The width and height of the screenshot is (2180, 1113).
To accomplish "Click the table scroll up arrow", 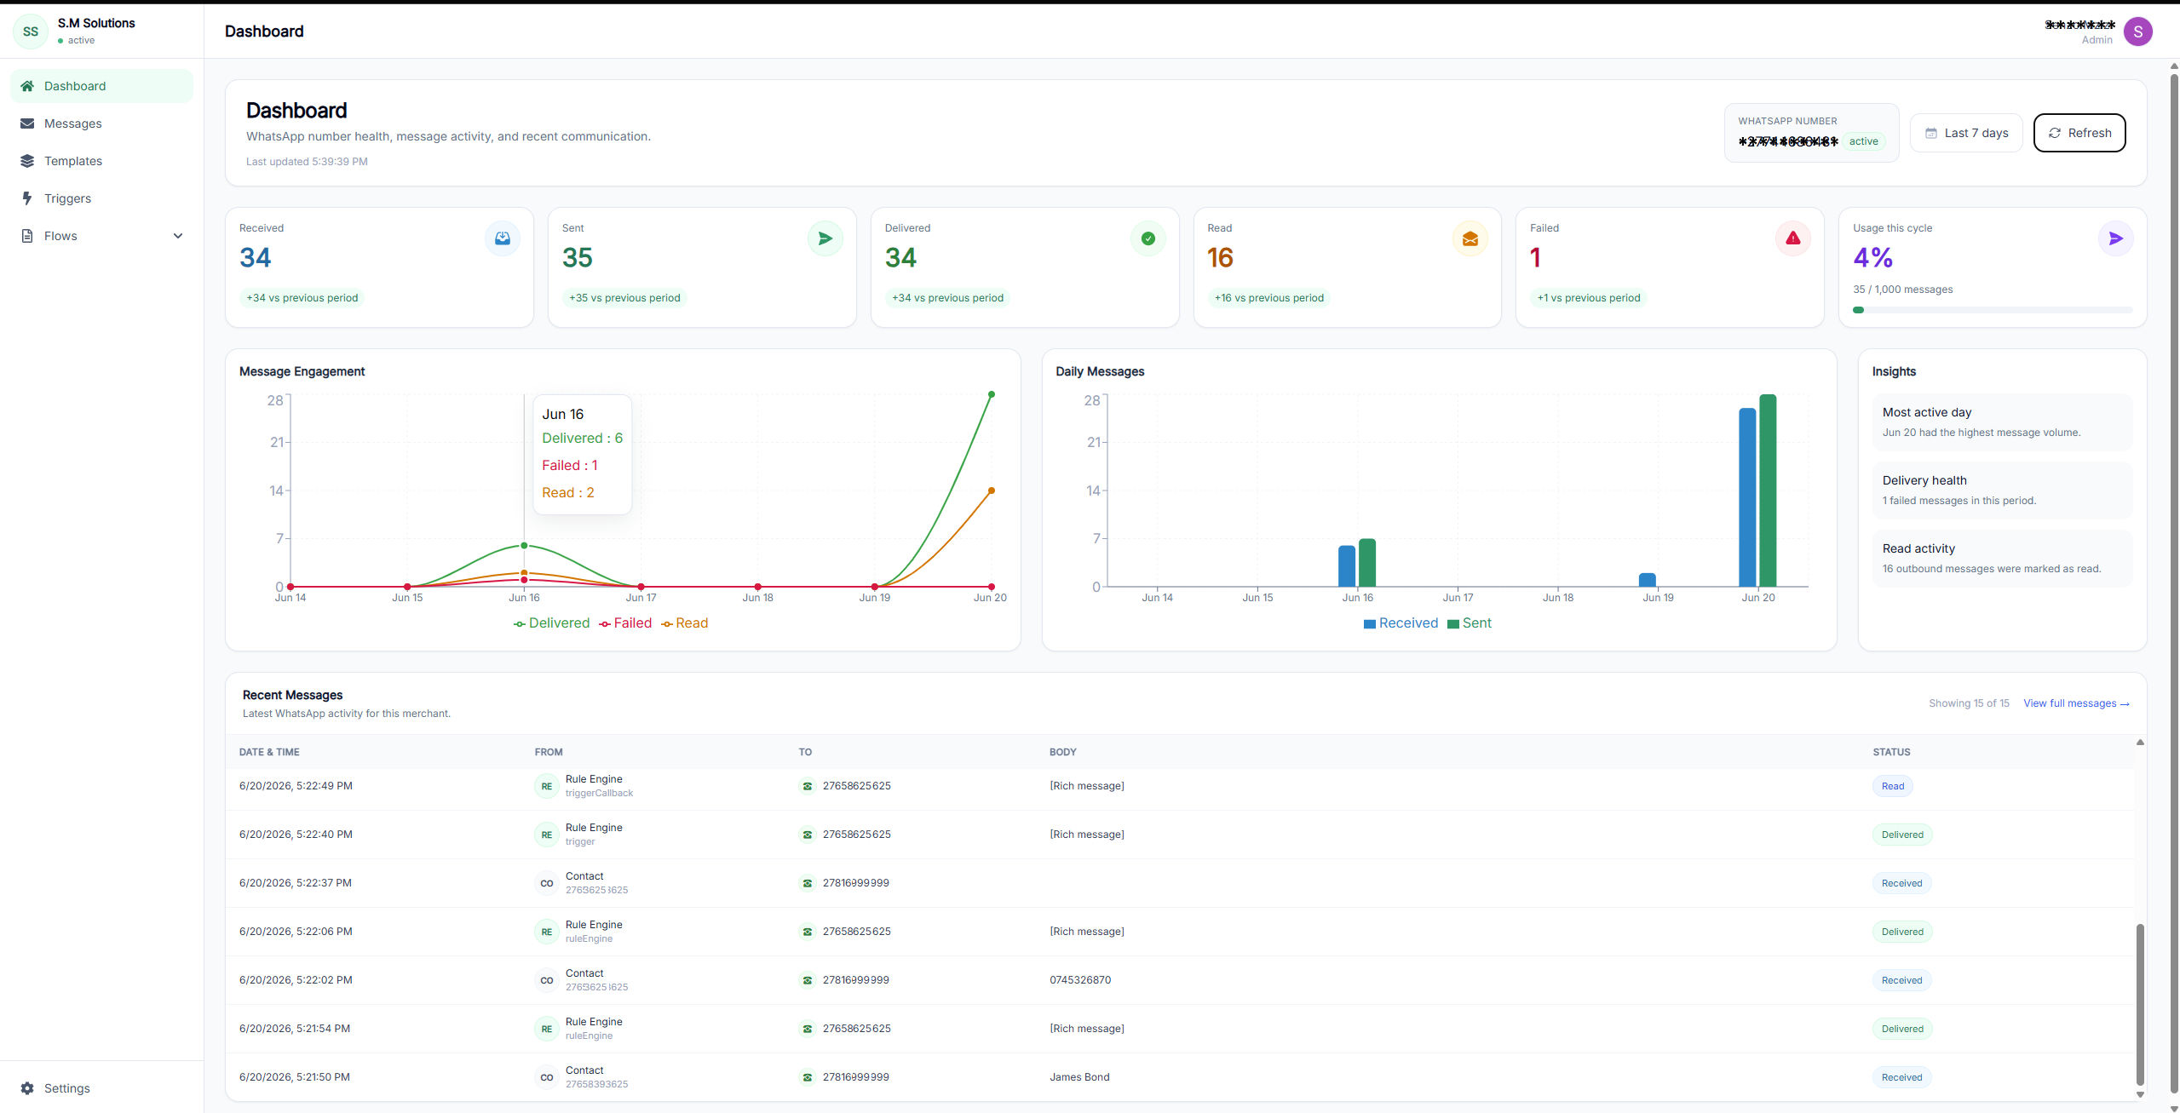I will click(2139, 743).
